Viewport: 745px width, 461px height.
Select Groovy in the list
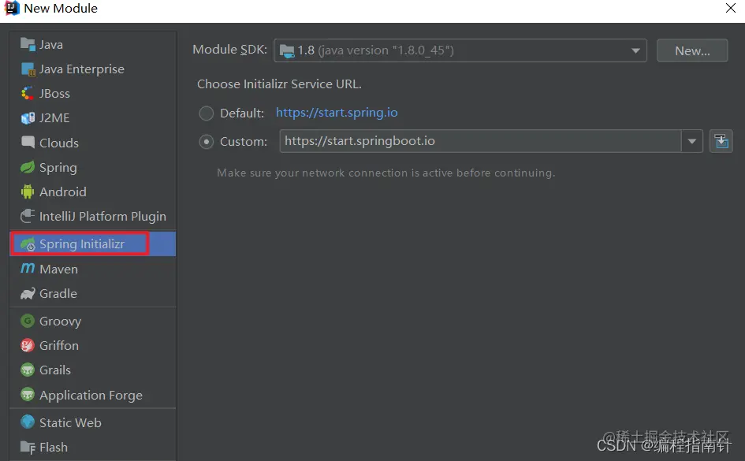point(93,321)
